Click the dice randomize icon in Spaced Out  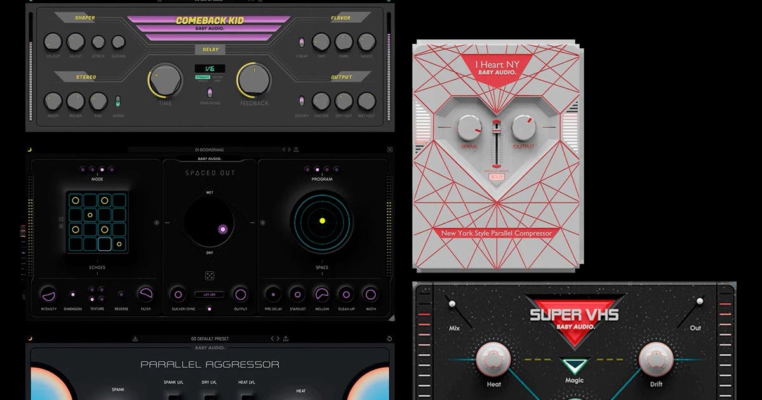coord(210,276)
